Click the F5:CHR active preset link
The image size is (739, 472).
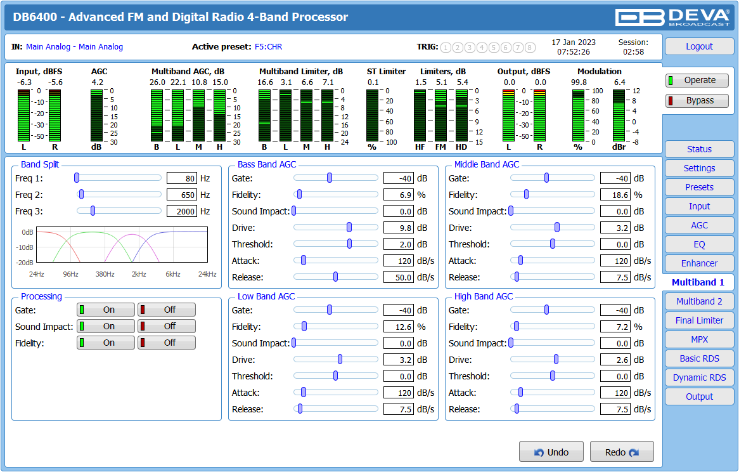(x=269, y=47)
